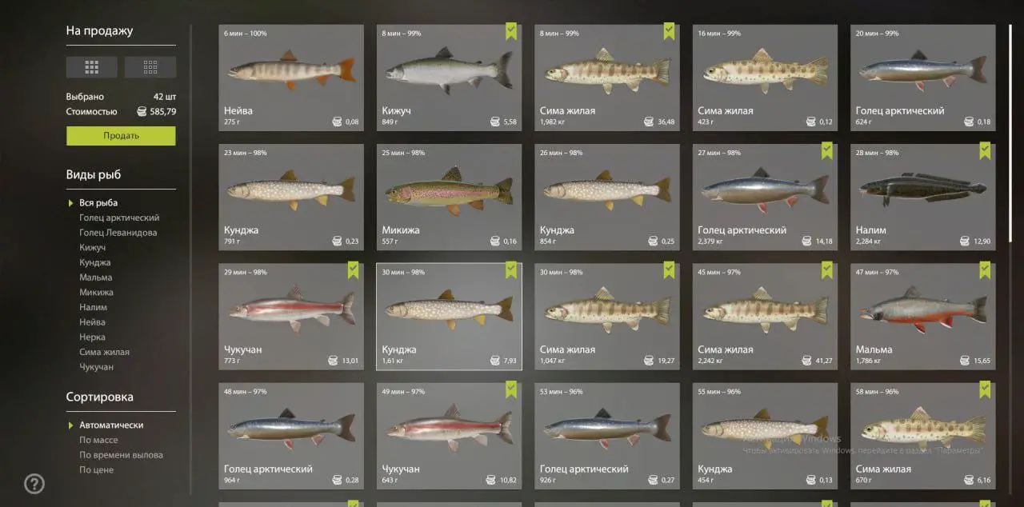Open the help question mark icon
This screenshot has width=1024, height=507.
coord(34,484)
